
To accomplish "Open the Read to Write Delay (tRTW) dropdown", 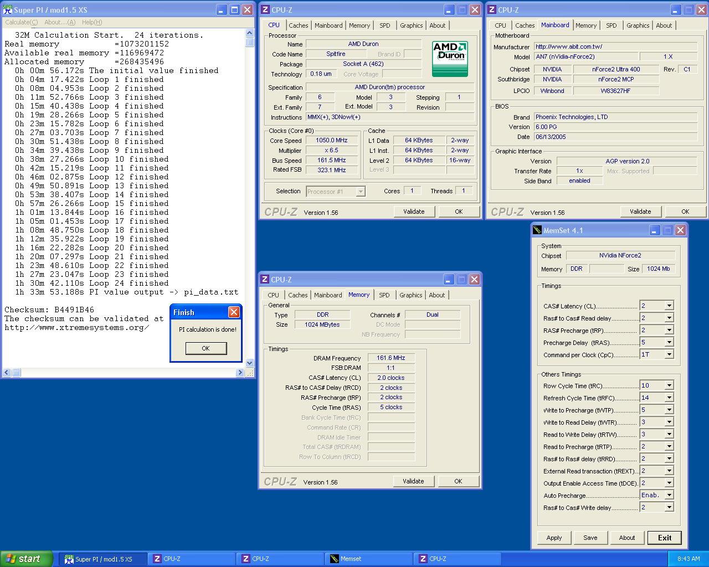I will pyautogui.click(x=669, y=434).
